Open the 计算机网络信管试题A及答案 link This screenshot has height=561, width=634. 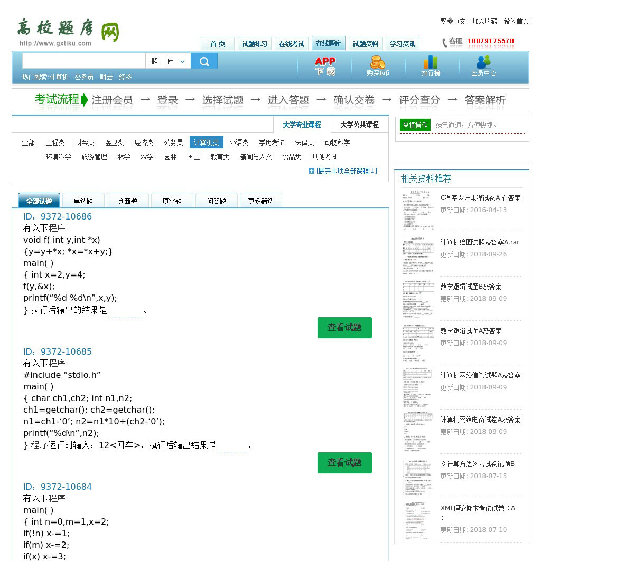coord(480,375)
